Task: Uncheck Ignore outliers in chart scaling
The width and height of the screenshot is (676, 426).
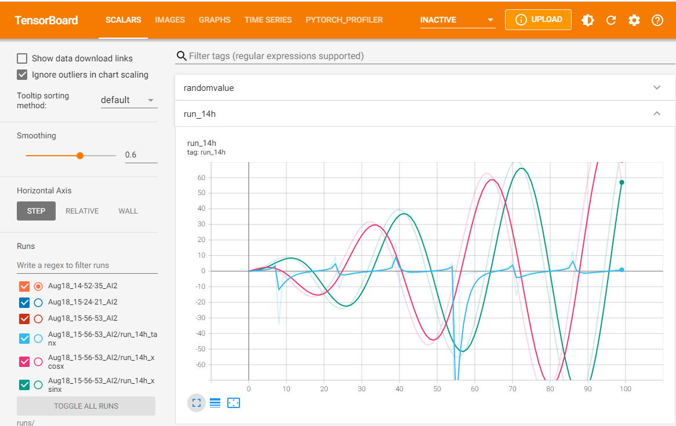Action: [x=23, y=75]
